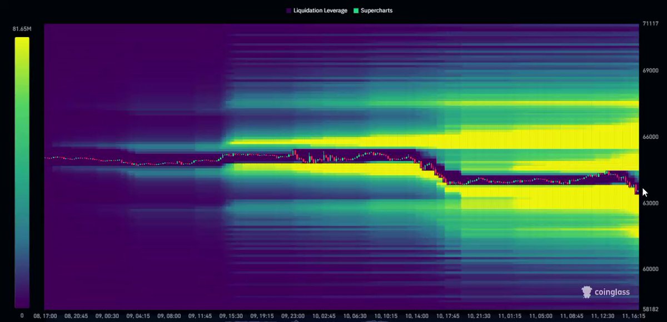This screenshot has height=322, width=667.
Task: Click the "11, 16:15" time axis label
Action: click(x=634, y=315)
